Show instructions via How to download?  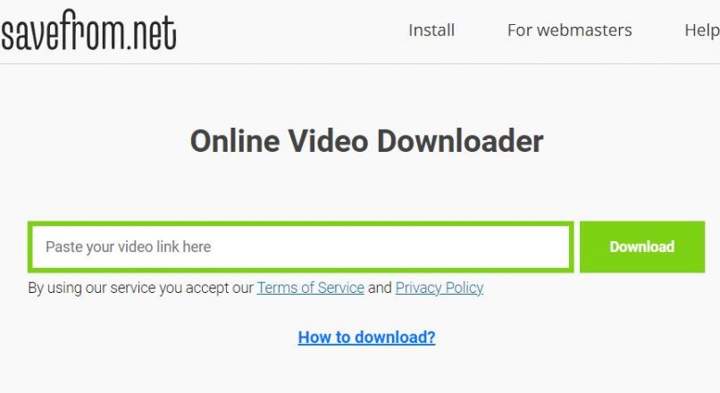click(366, 338)
